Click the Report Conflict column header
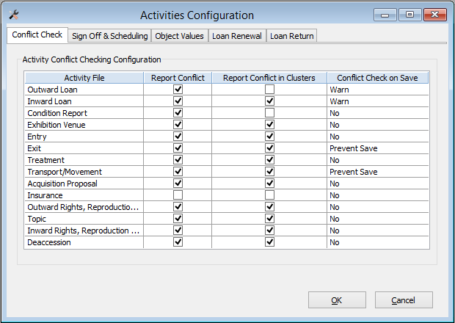The width and height of the screenshot is (455, 323). (178, 78)
